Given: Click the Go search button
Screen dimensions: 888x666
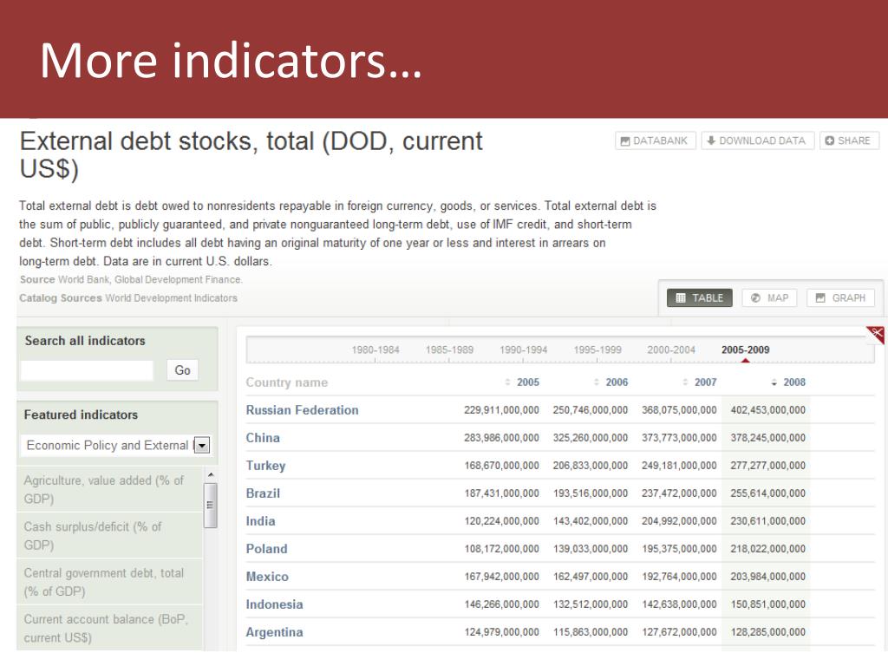Looking at the screenshot, I should coord(182,370).
